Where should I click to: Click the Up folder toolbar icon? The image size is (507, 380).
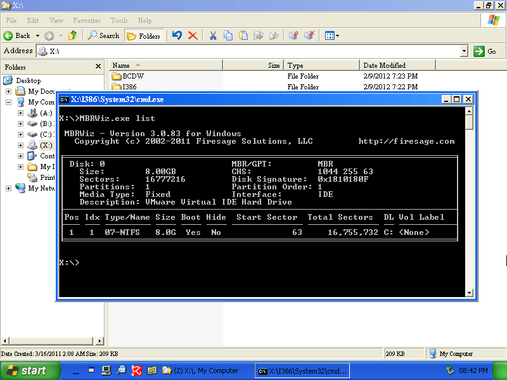click(72, 35)
